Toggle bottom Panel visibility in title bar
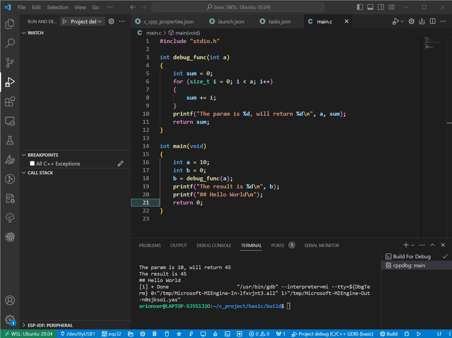The width and height of the screenshot is (452, 338). tap(370, 7)
